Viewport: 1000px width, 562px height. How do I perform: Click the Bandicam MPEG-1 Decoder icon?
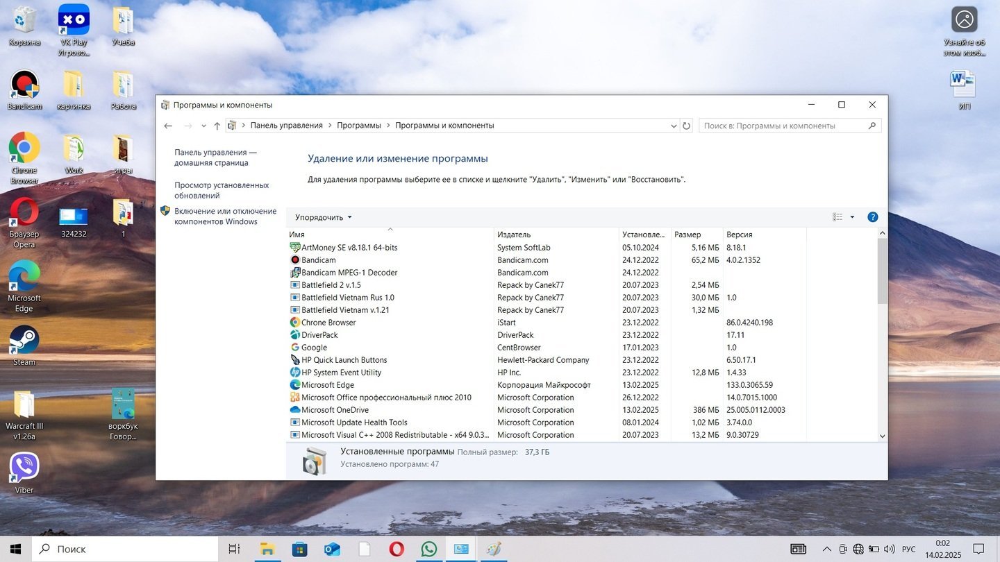pos(295,273)
